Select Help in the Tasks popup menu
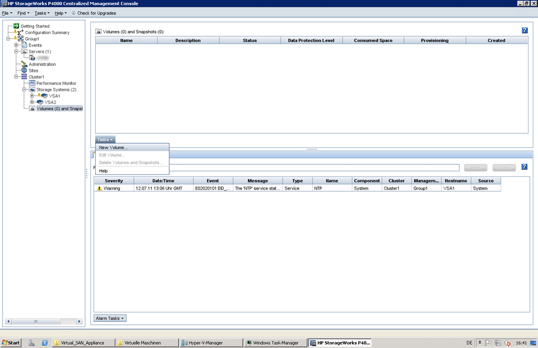This screenshot has width=538, height=348. click(132, 171)
